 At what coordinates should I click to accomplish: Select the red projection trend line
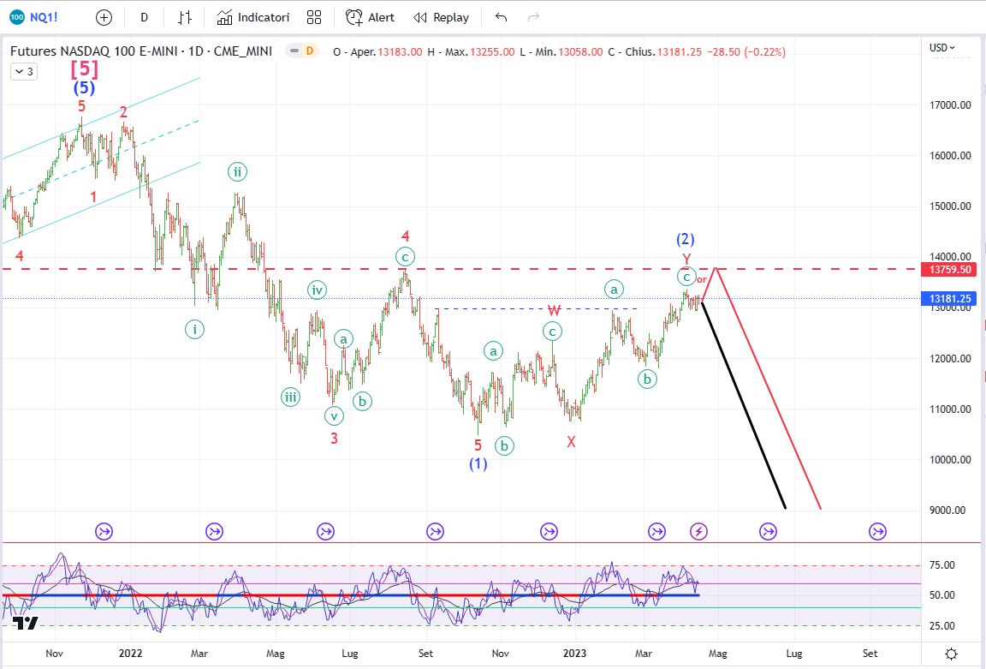pyautogui.click(x=769, y=388)
